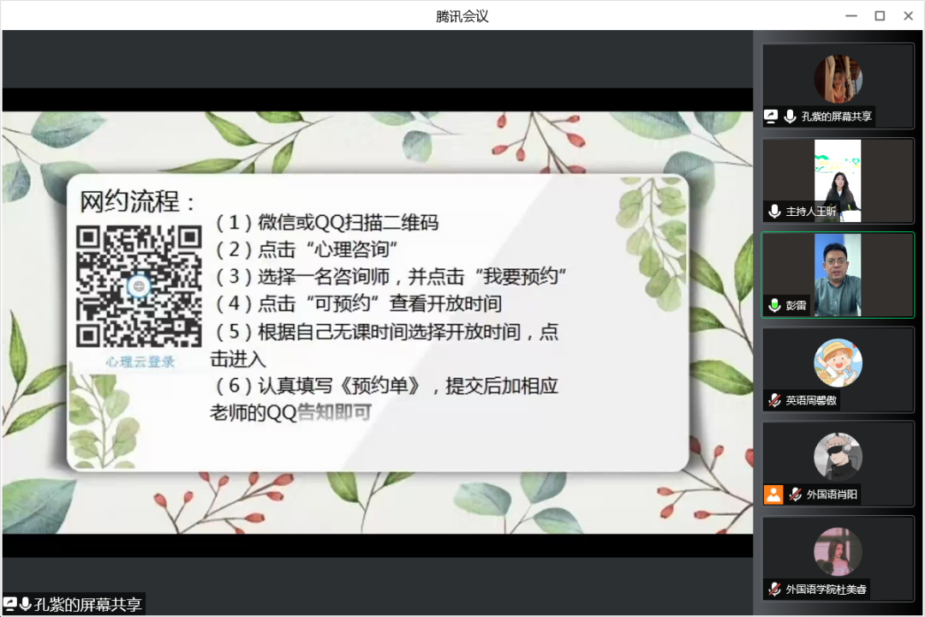Viewport: 925px width, 617px height.
Task: Select 外国语肖阳's avatar thumbnail
Action: [x=838, y=457]
